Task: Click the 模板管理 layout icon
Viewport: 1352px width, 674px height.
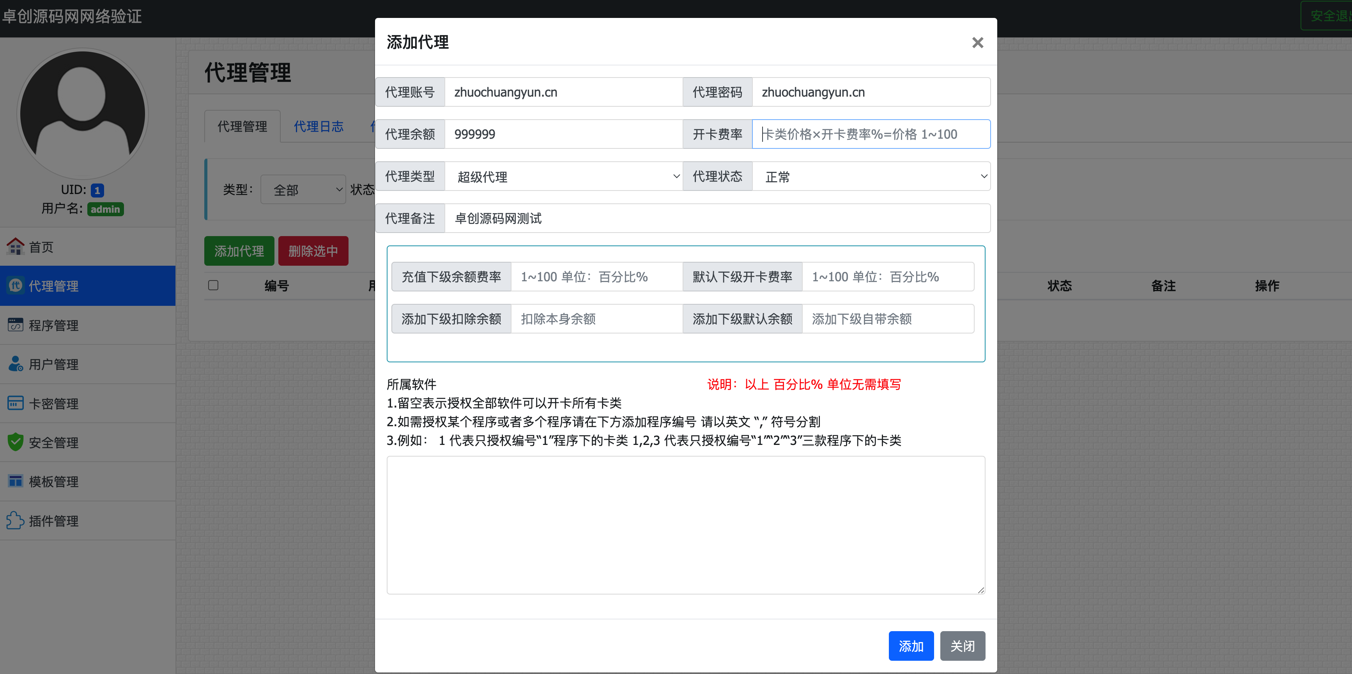Action: point(15,481)
